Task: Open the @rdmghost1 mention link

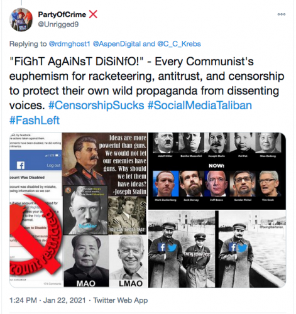Action: coord(69,44)
